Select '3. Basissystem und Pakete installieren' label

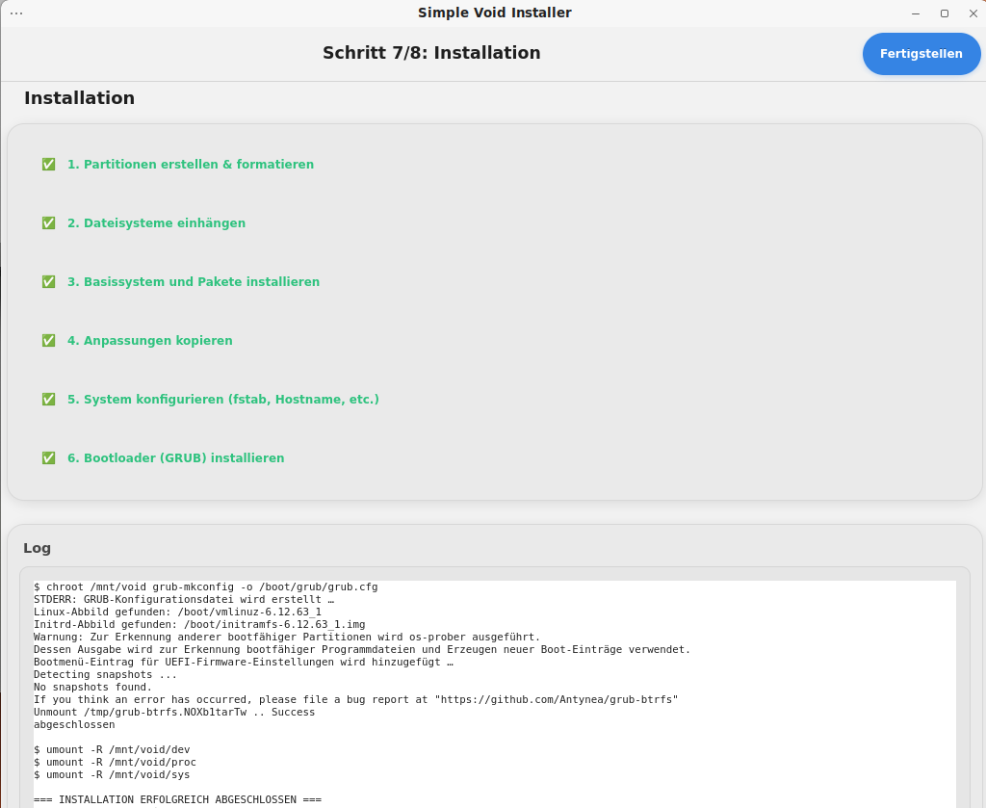tap(193, 282)
